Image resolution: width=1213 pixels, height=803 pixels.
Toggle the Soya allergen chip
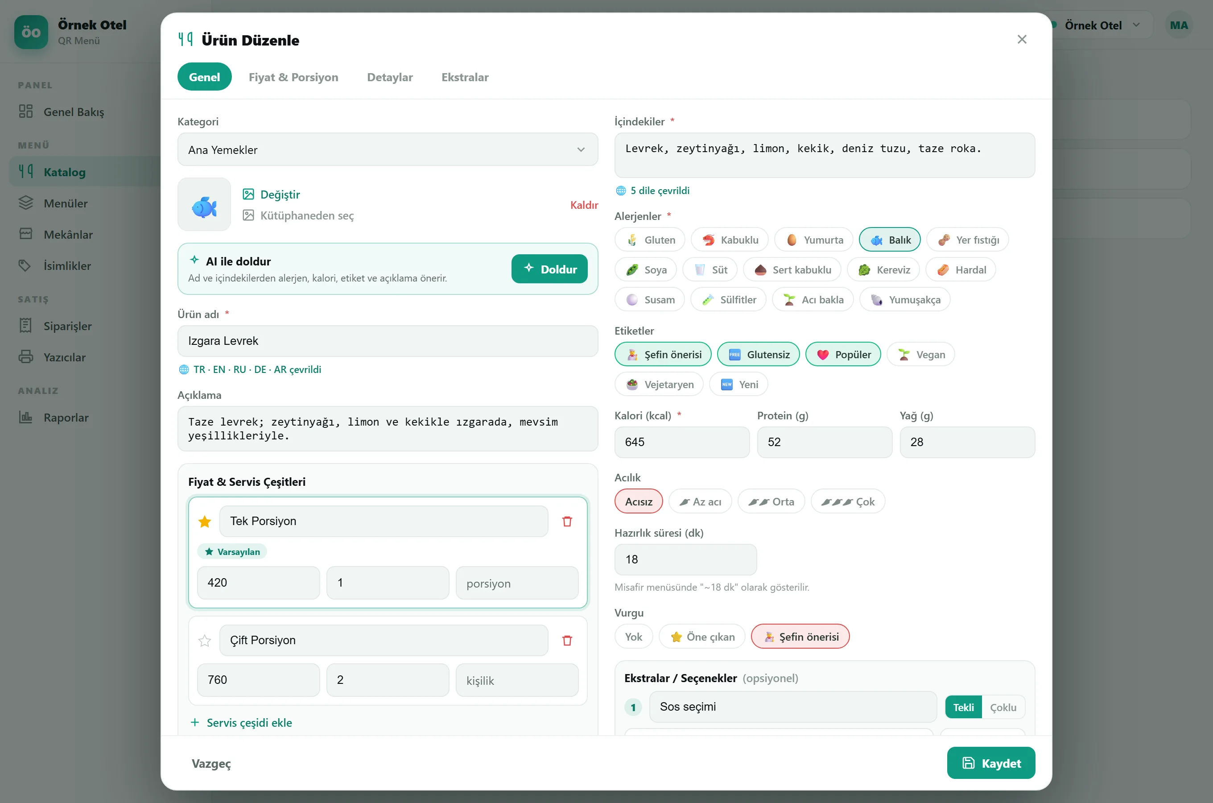[646, 270]
